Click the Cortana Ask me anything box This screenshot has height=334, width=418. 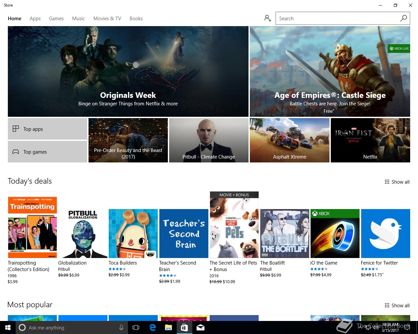click(72, 327)
